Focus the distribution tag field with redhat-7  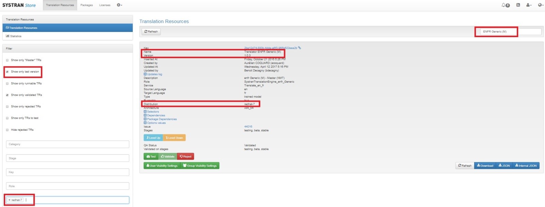pos(68,200)
